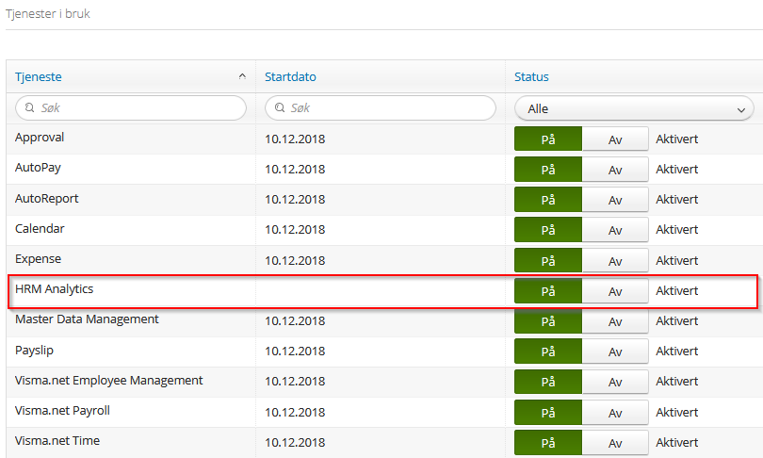This screenshot has width=763, height=458.
Task: Select the Calendar service name
Action: (x=40, y=229)
